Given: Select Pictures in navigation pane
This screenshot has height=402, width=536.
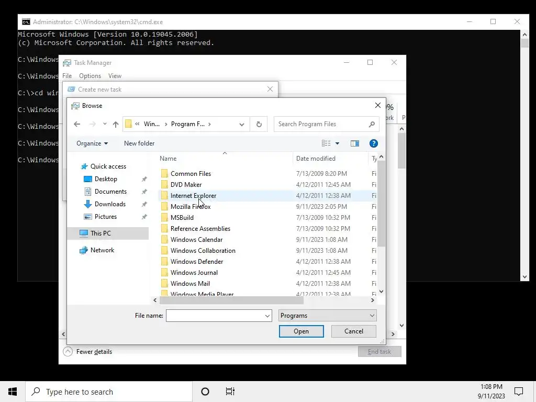Looking at the screenshot, I should pos(105,217).
